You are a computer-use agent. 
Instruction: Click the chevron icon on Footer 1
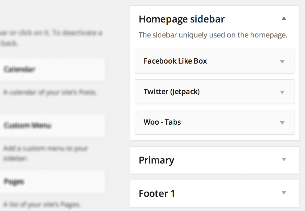(x=283, y=192)
